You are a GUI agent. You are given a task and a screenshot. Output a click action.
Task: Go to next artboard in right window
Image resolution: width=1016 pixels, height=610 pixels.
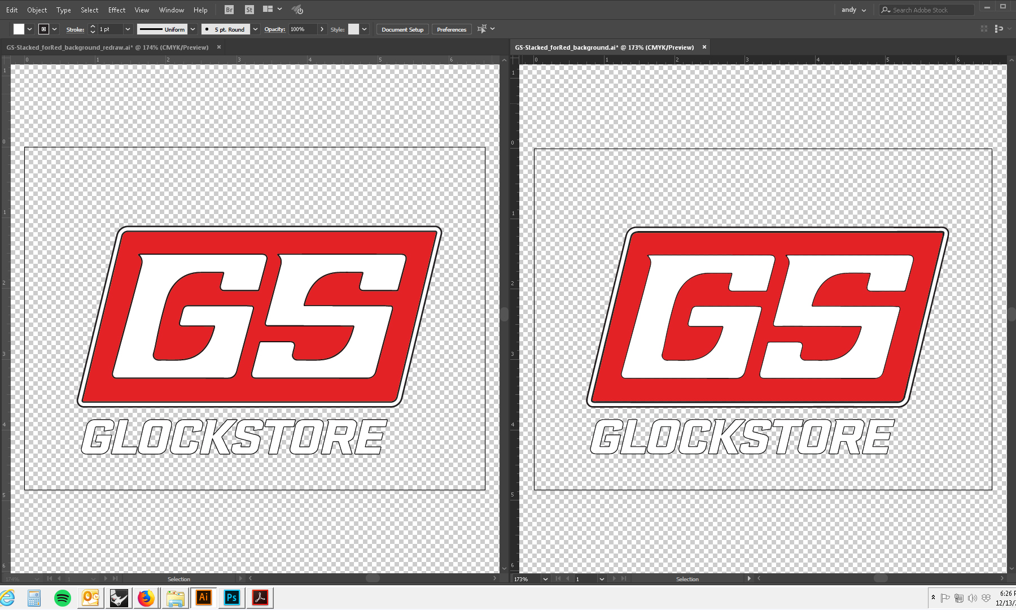click(x=614, y=579)
